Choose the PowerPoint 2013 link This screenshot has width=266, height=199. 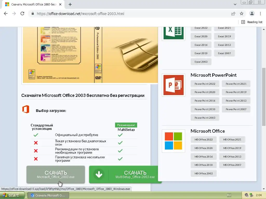tap(236, 101)
